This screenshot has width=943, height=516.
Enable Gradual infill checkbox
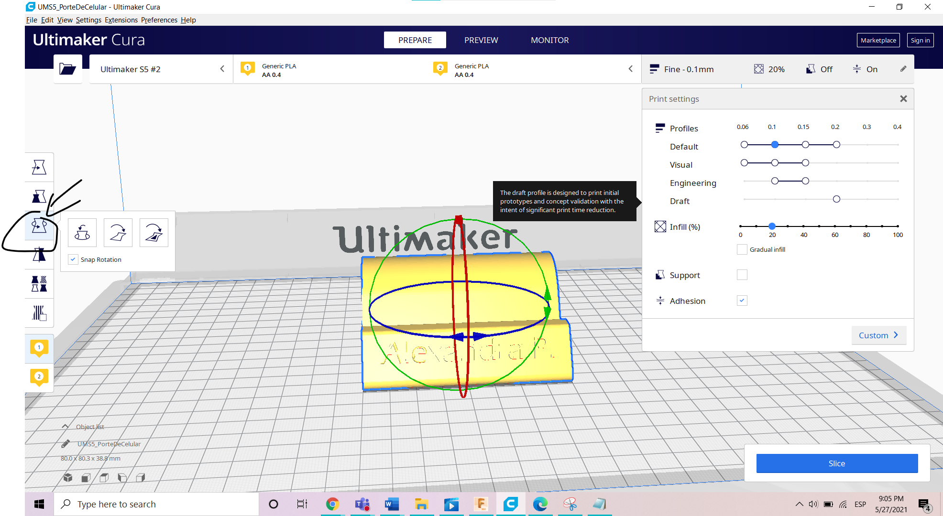(x=742, y=249)
